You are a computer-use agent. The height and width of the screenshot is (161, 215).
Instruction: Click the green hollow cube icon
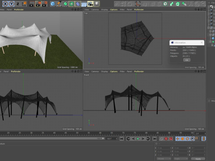178,4
